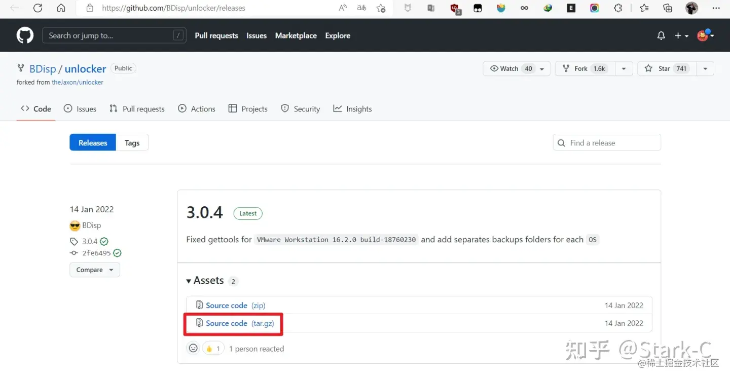Go to browser home page
This screenshot has width=730, height=379.
(61, 8)
